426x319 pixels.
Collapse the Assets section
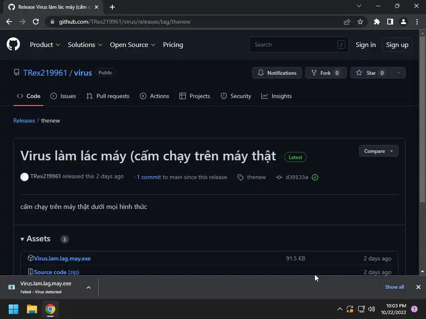[x=36, y=239]
